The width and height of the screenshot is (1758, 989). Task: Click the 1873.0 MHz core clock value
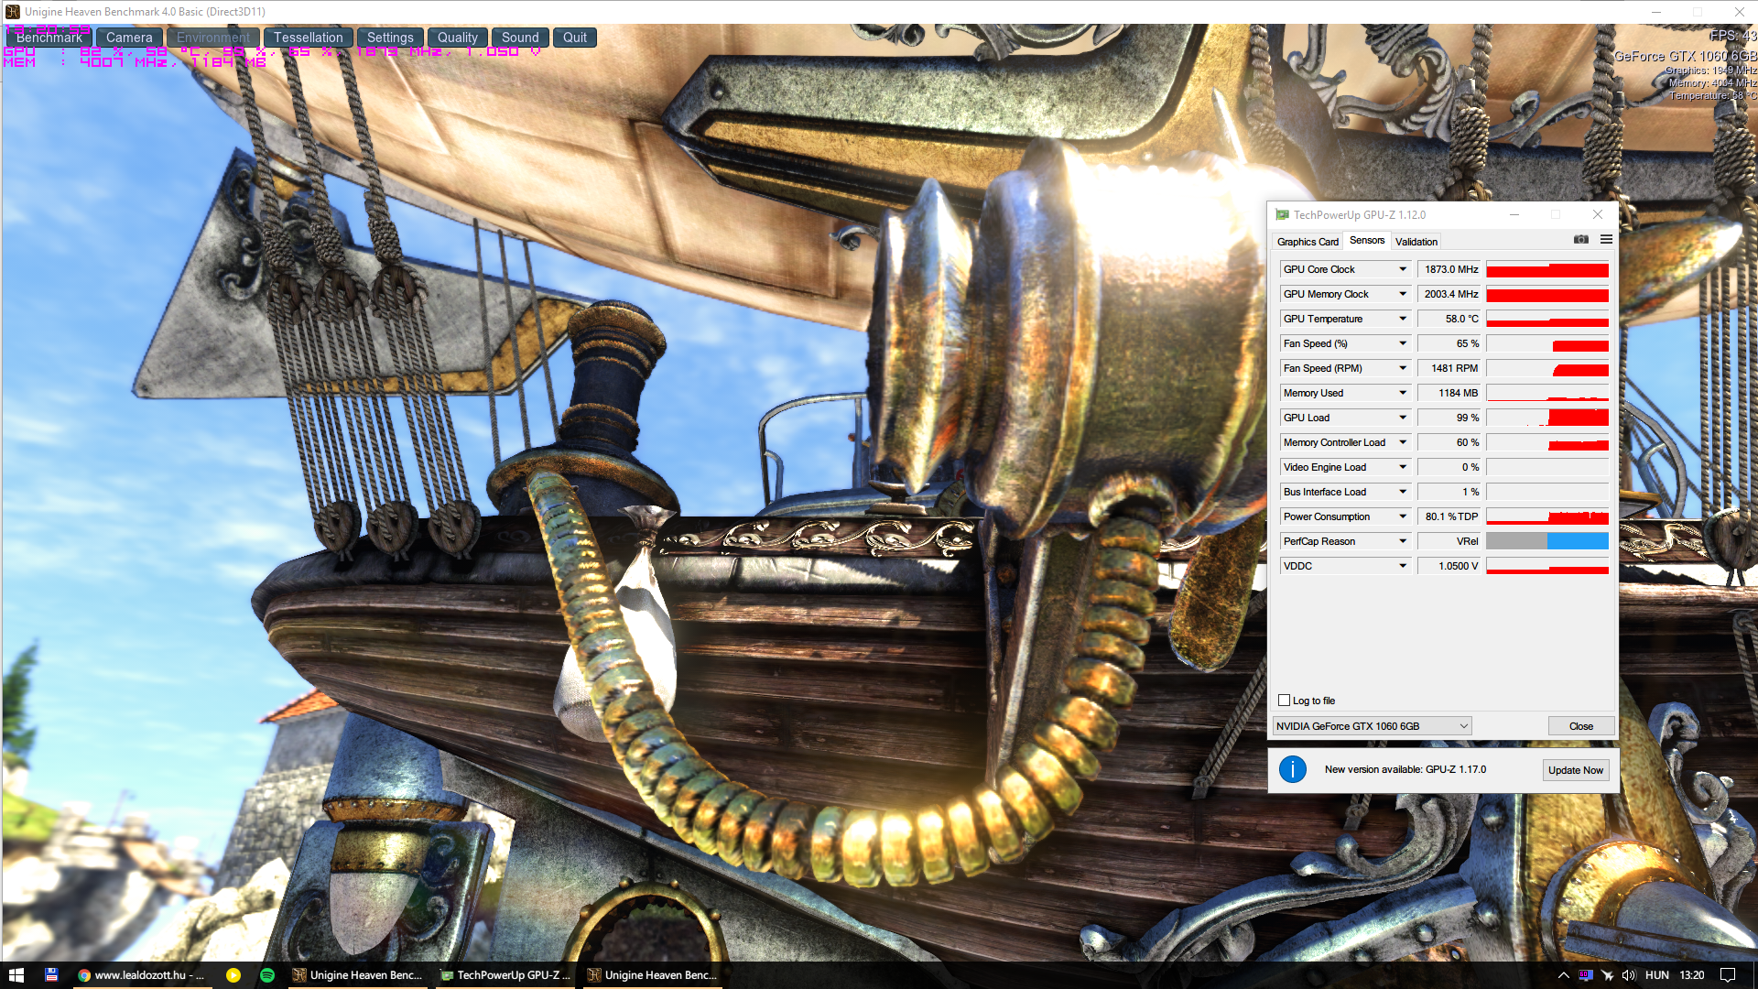(x=1449, y=269)
